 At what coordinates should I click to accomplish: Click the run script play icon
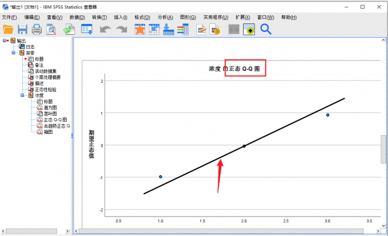coord(215,30)
